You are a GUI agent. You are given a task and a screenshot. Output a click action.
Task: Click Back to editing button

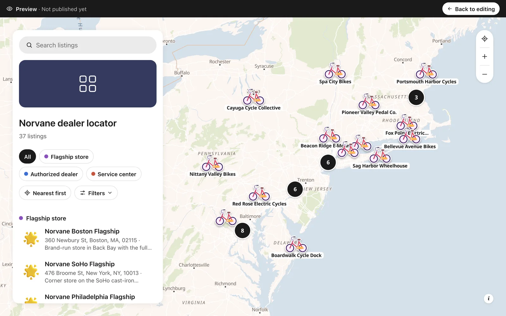click(471, 9)
